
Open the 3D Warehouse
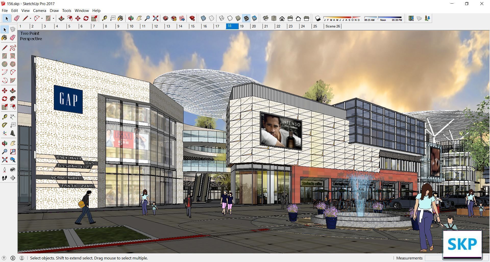coord(166,18)
